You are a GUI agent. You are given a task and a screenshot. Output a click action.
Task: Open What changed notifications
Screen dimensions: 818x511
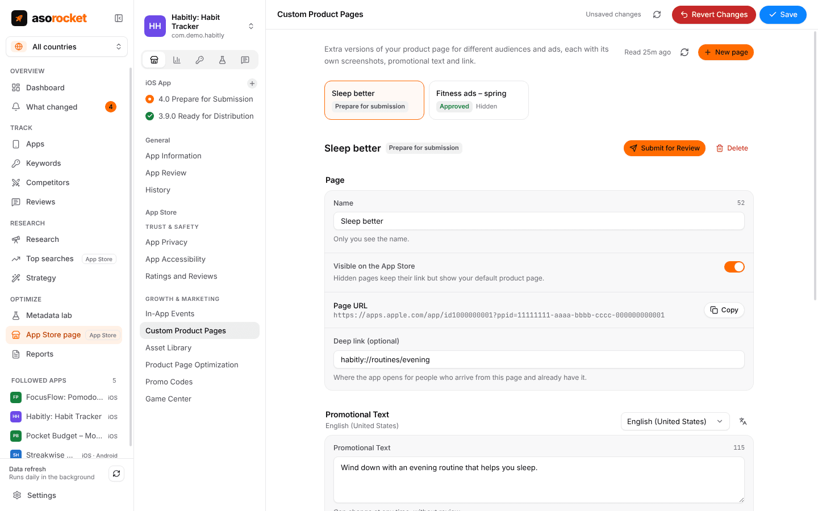click(64, 107)
